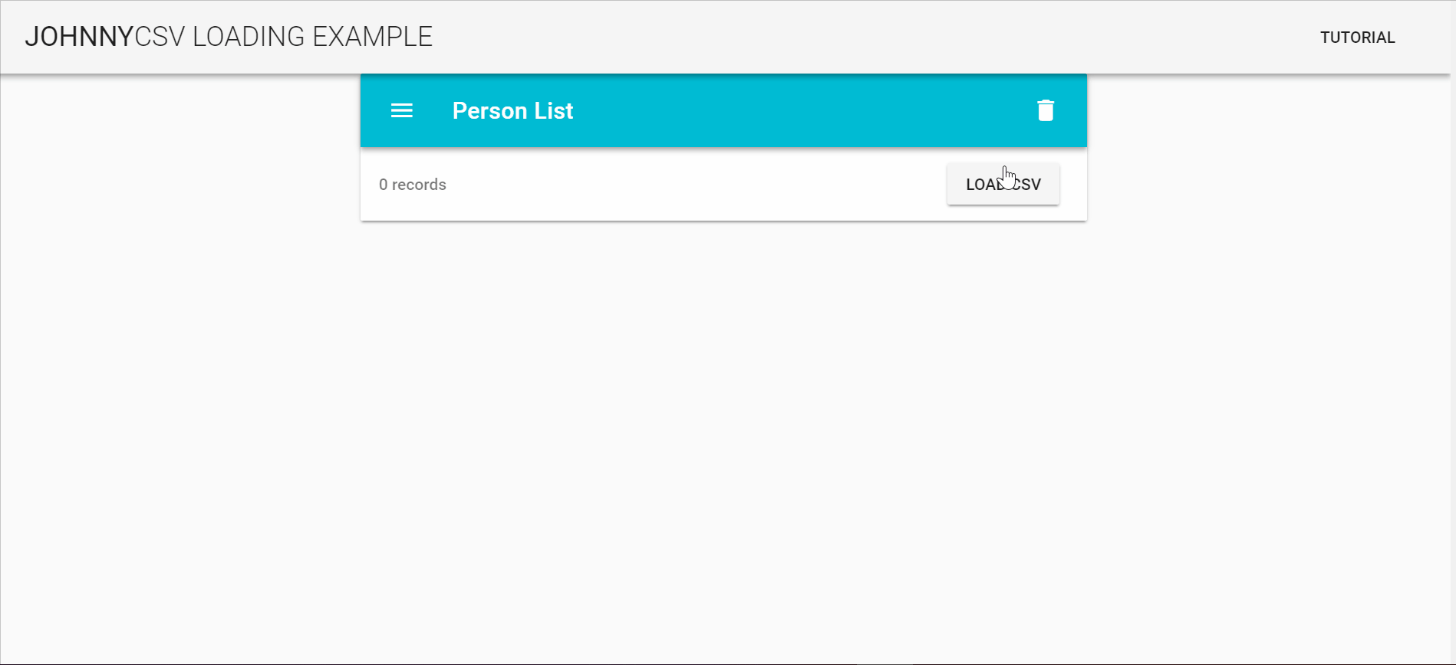Click the JOHNNYCSV LOADING EXAMPLE heading

229,35
